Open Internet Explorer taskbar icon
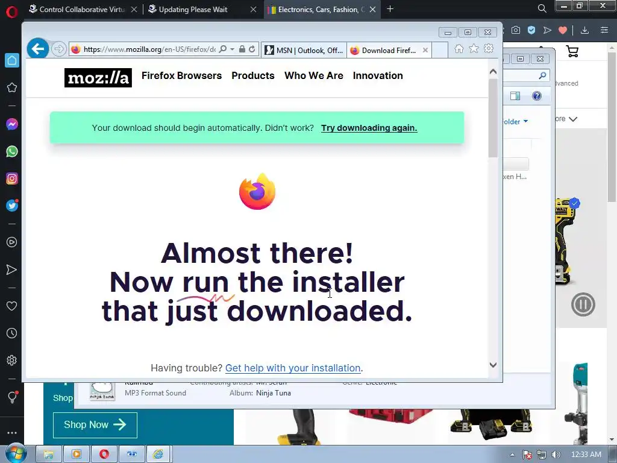The width and height of the screenshot is (617, 463). 158,455
